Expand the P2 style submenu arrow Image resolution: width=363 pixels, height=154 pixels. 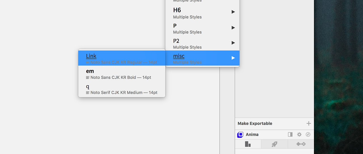tap(233, 43)
